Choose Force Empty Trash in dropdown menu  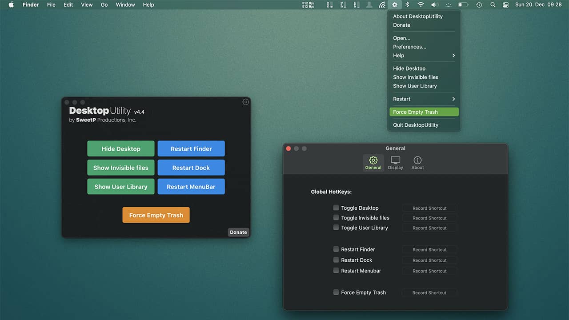click(424, 112)
